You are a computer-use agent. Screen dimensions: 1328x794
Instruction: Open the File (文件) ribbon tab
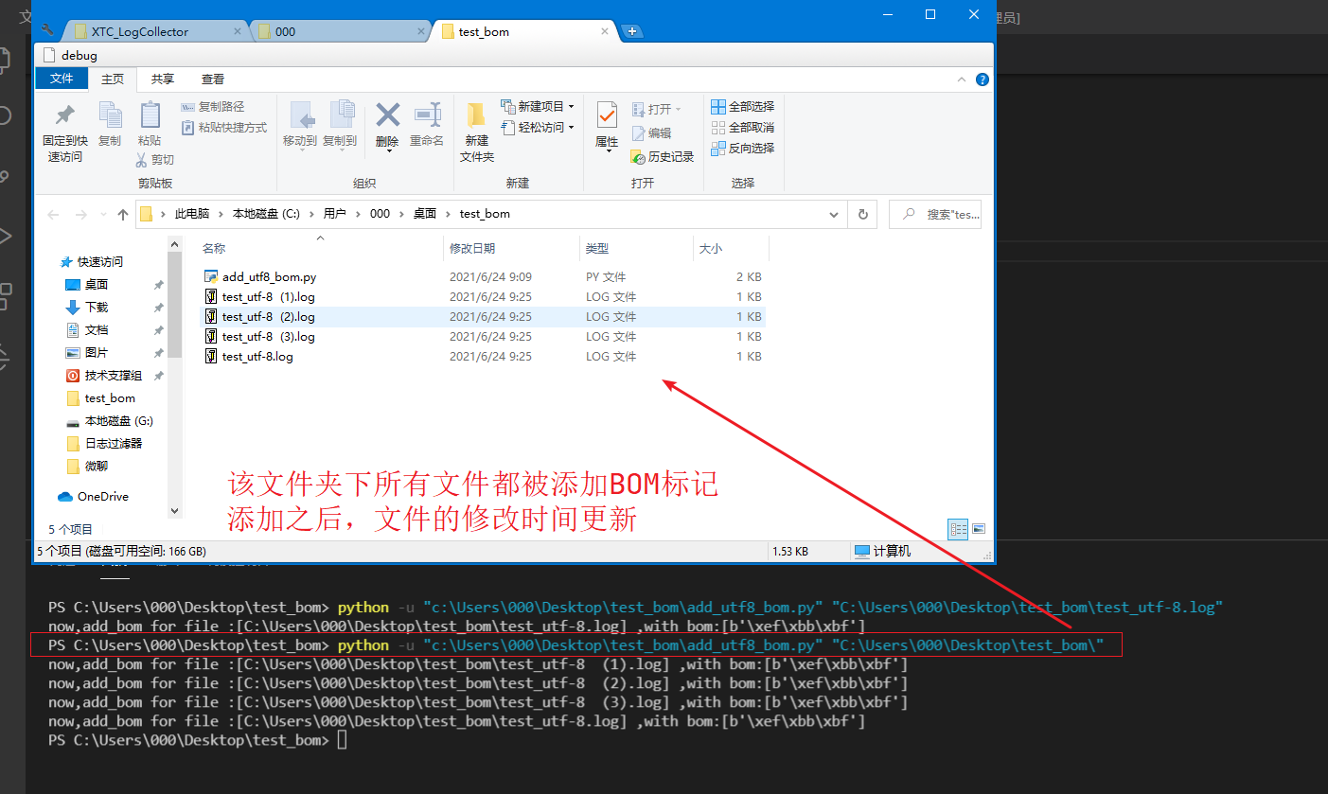[62, 79]
